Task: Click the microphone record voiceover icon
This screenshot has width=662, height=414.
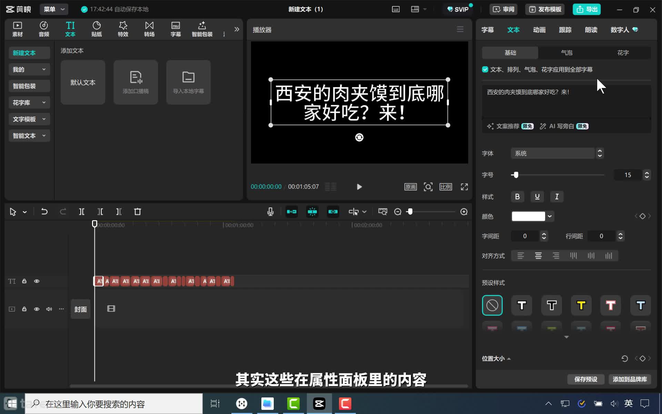Action: 271,211
